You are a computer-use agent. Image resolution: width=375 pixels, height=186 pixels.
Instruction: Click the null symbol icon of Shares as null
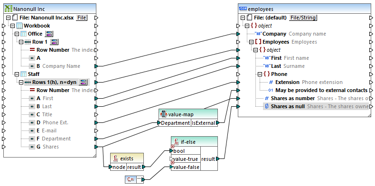coord(267,106)
